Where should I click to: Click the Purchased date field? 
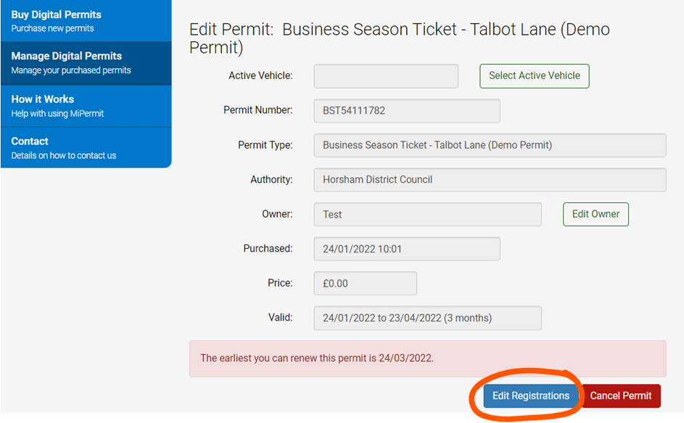406,248
